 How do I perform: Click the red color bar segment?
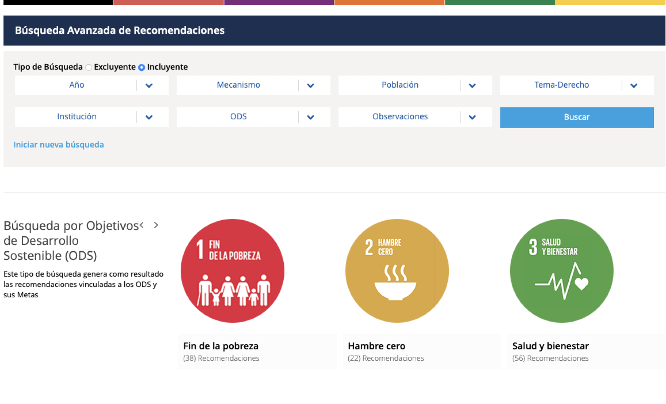coord(169,2)
